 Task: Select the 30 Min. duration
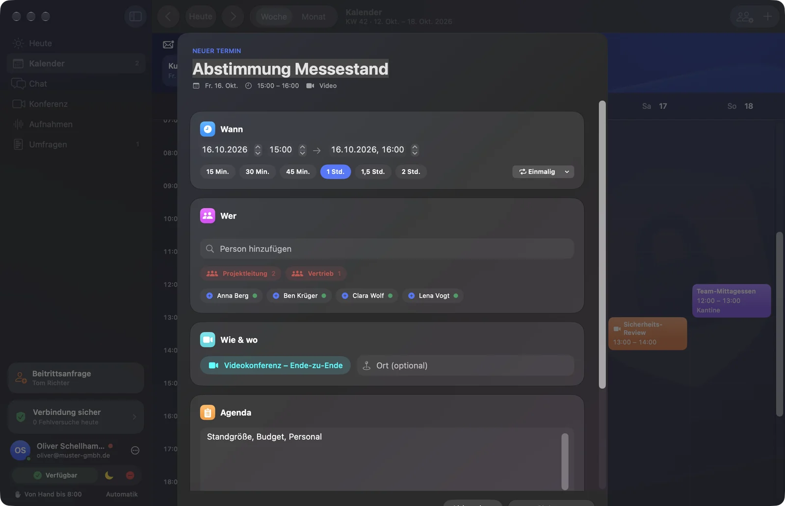tap(258, 172)
